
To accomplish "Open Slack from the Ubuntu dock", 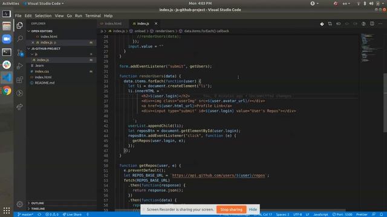I will (x=7, y=64).
